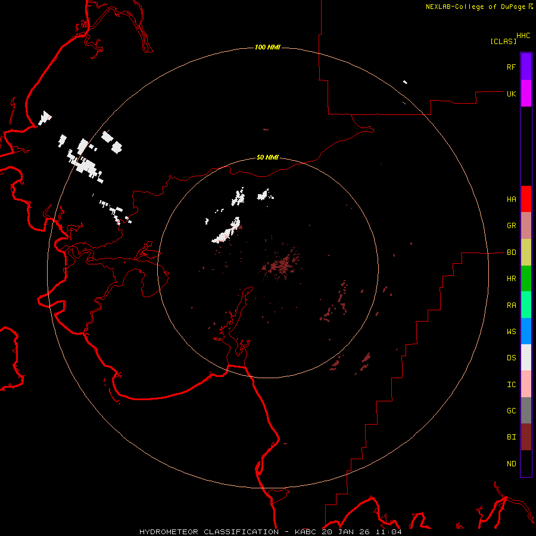
Task: Click the GR legend label
Action: pyautogui.click(x=511, y=226)
